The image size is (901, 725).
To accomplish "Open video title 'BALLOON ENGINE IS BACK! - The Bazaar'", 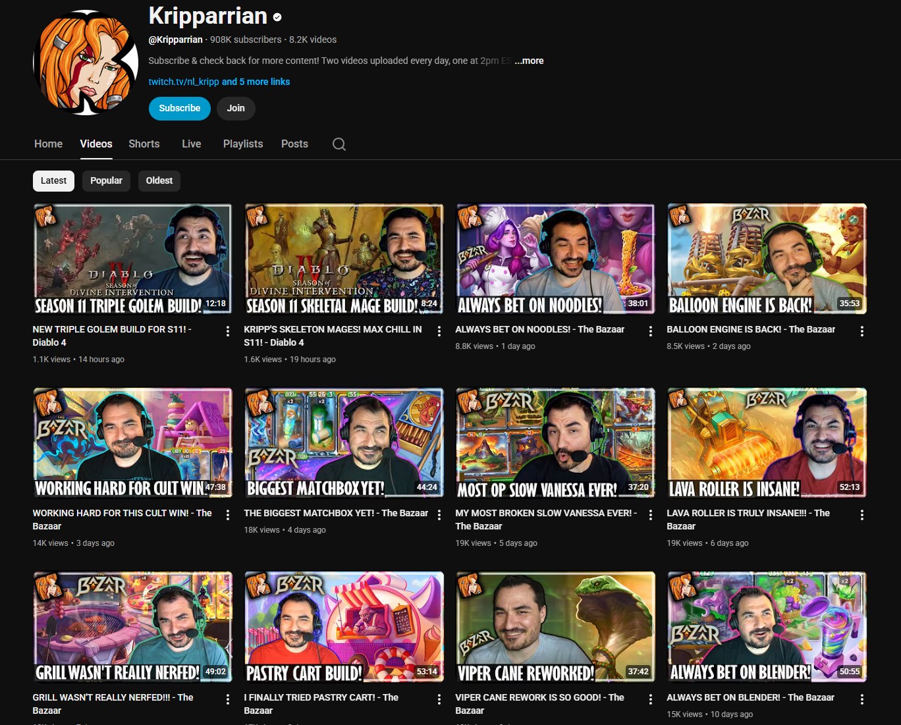I will coord(751,329).
